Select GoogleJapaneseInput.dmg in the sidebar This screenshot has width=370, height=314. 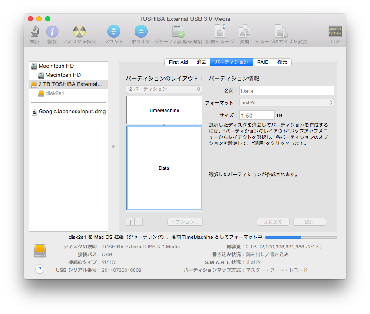pyautogui.click(x=69, y=112)
